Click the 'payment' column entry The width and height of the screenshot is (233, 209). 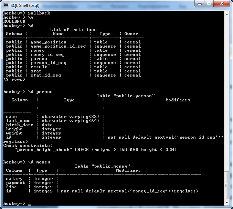[x=15, y=183]
